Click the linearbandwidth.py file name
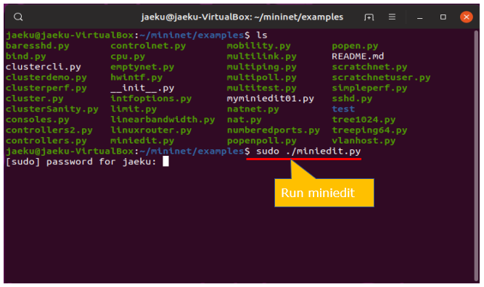 163,120
